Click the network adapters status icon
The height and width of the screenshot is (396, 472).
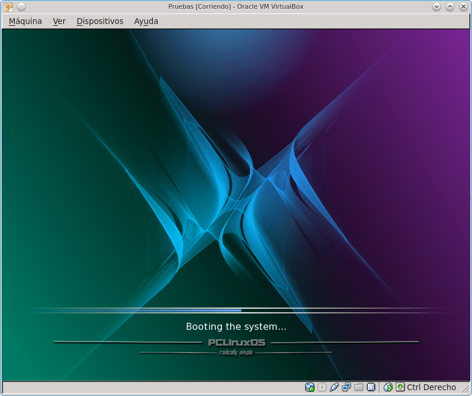[x=346, y=387]
